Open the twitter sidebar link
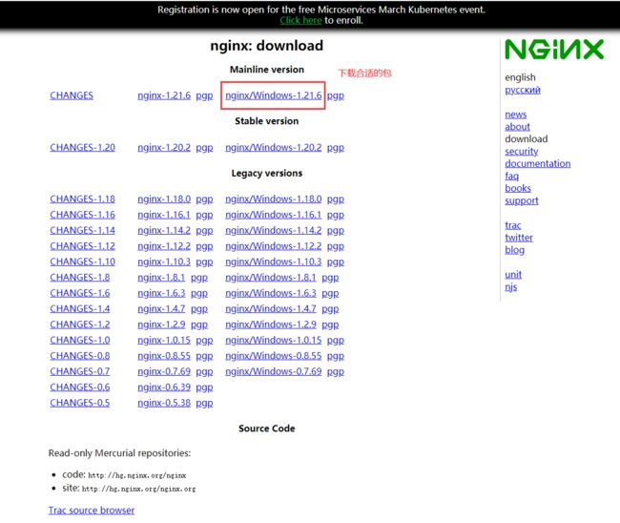This screenshot has height=523, width=620. point(519,238)
